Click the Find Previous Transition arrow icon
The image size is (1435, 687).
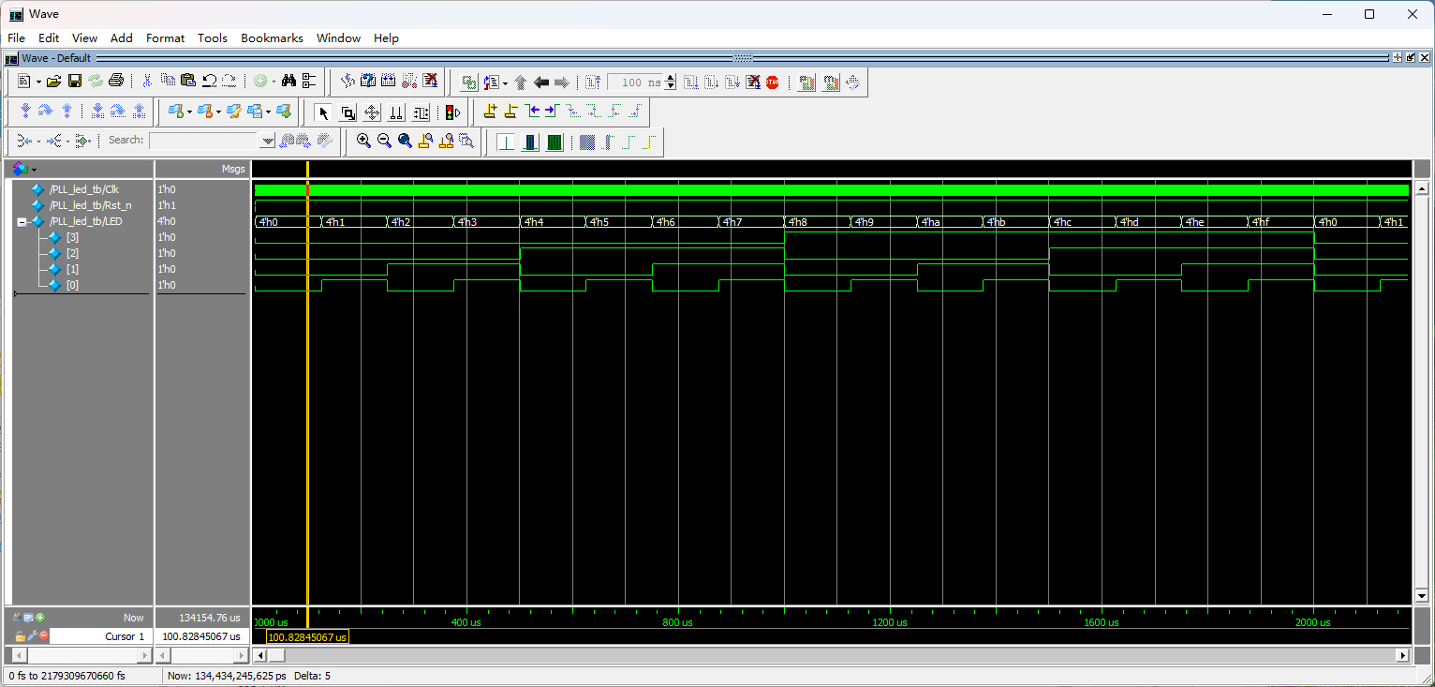tap(532, 112)
